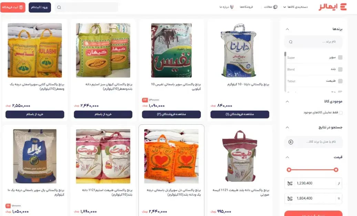
Task: Check the بلند (Blend) brand checkbox
Action: (x=340, y=69)
